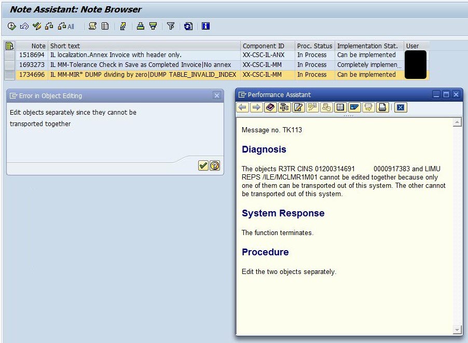Open the Glossary book icon
468x343 pixels.
340,107
